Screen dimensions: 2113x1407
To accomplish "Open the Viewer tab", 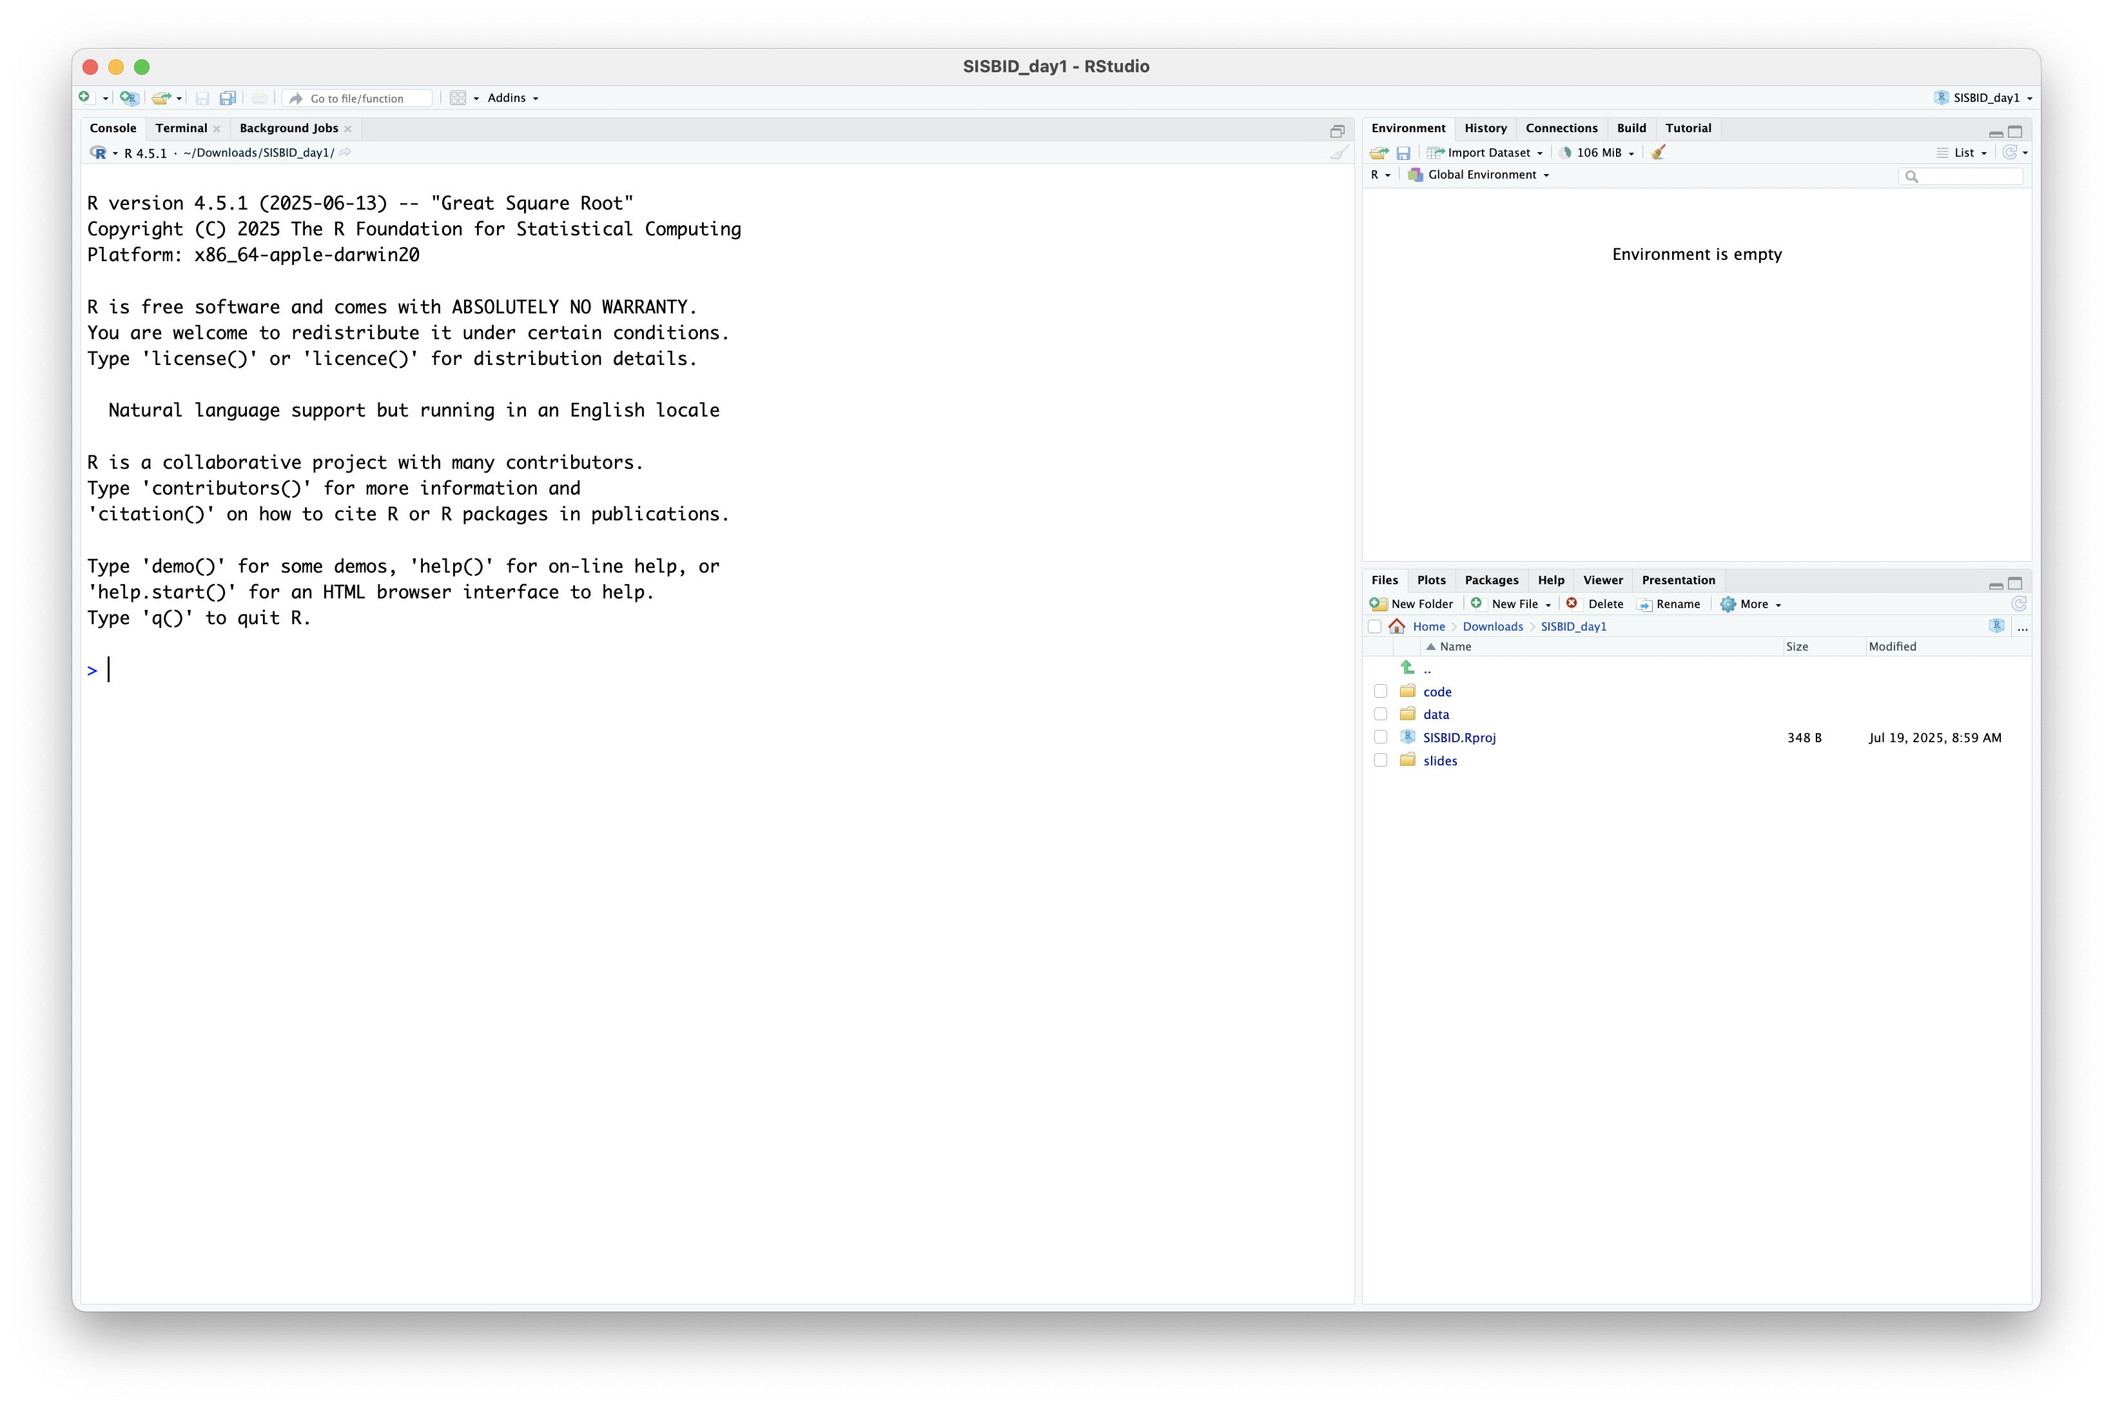I will click(x=1602, y=580).
